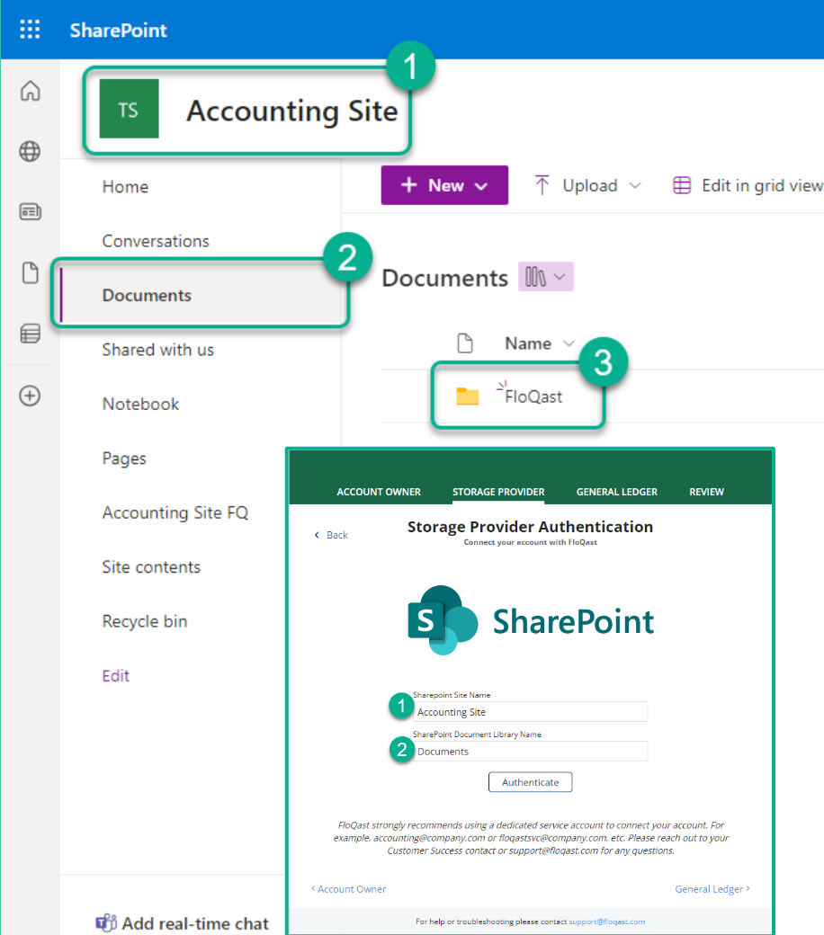Image resolution: width=824 pixels, height=935 pixels.
Task: Select Documents in the site navigation
Action: pos(147,295)
